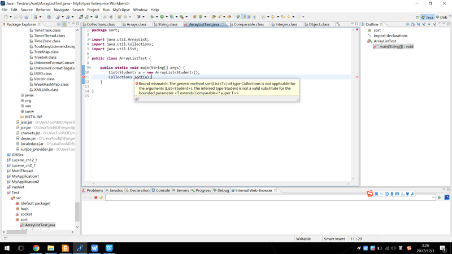The image size is (452, 254).
Task: Open the MyEclipse menu
Action: [x=121, y=10]
